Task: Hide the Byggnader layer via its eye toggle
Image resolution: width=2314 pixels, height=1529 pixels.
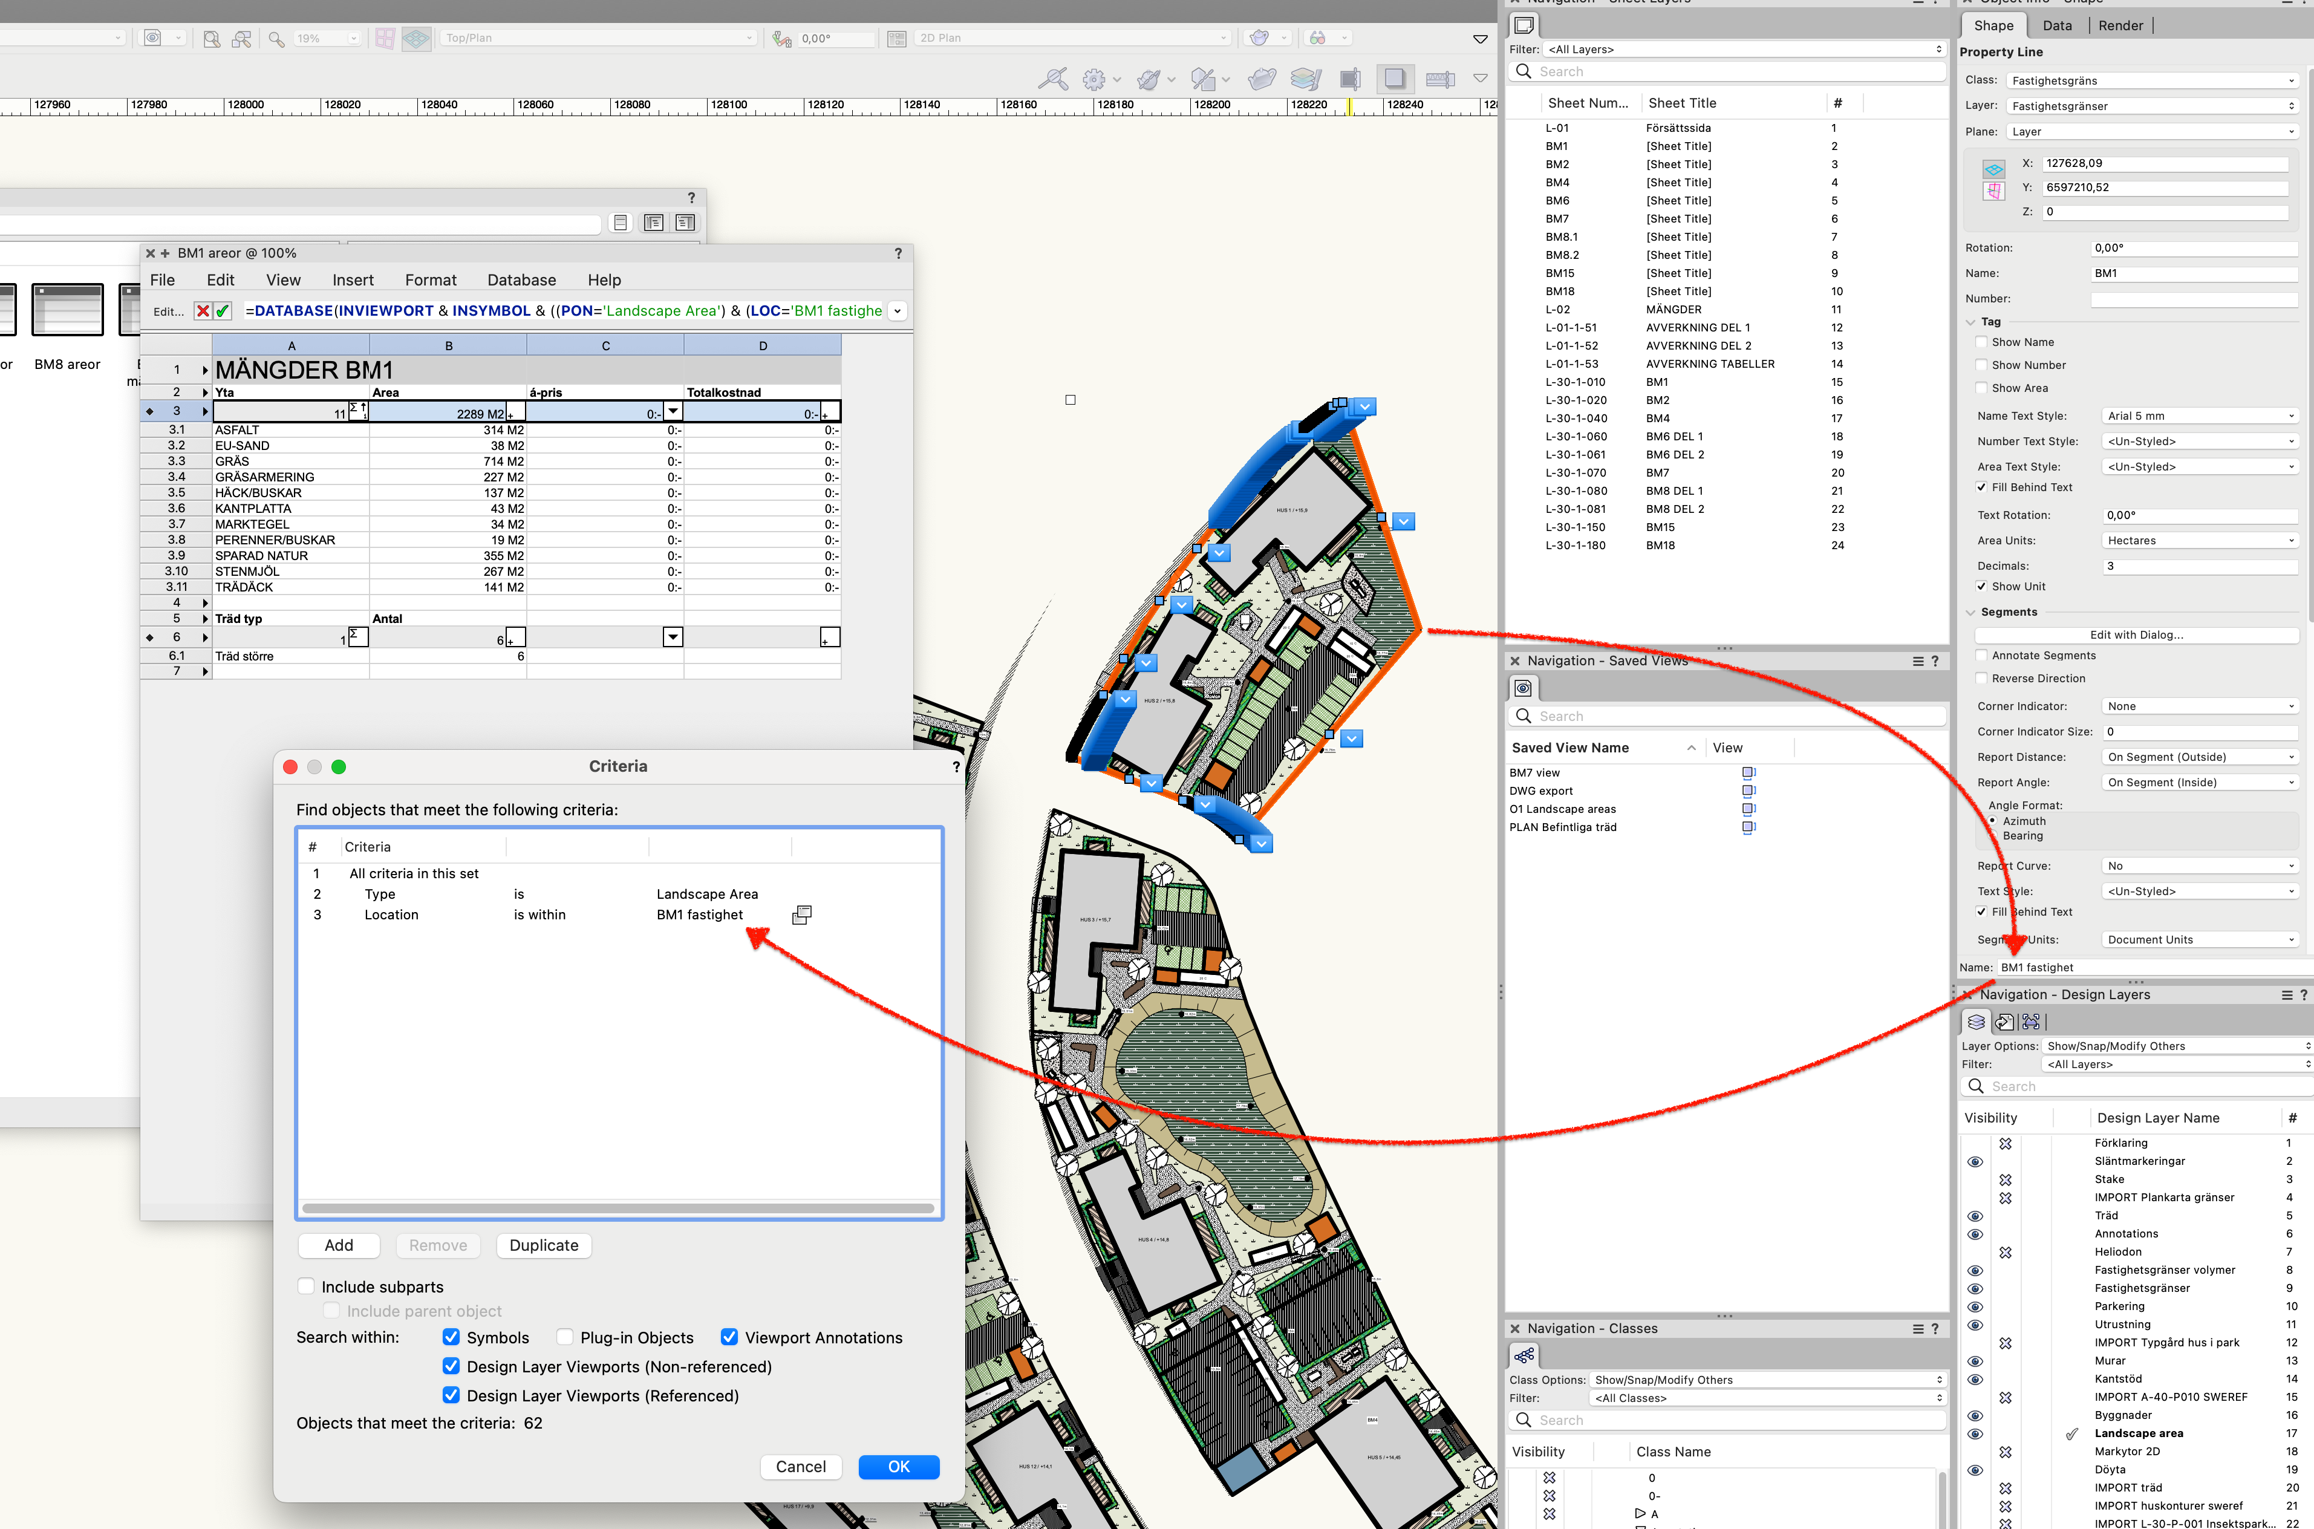Action: [x=1976, y=1415]
